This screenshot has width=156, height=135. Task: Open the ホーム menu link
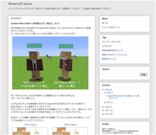pyautogui.click(x=105, y=23)
